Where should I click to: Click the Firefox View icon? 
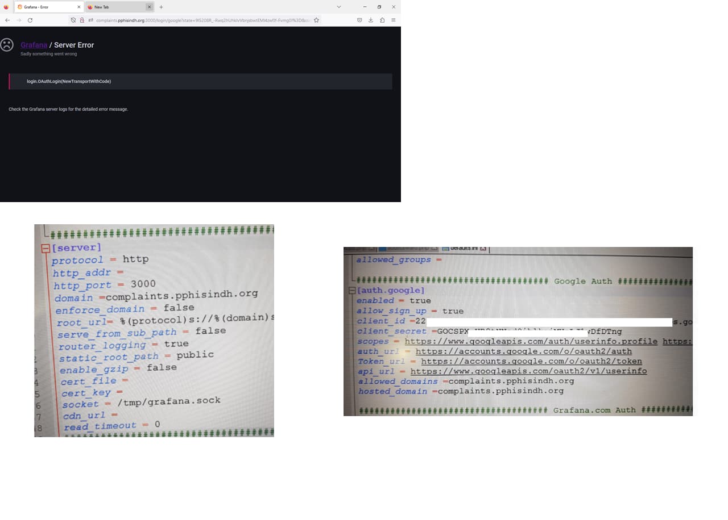click(x=6, y=7)
